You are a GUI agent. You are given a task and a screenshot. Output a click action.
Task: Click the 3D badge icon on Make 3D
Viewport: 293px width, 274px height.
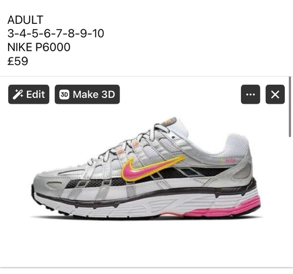64,94
